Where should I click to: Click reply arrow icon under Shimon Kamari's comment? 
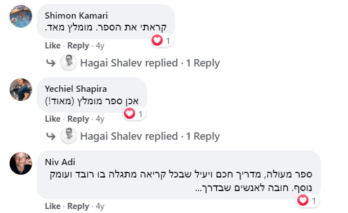51,63
